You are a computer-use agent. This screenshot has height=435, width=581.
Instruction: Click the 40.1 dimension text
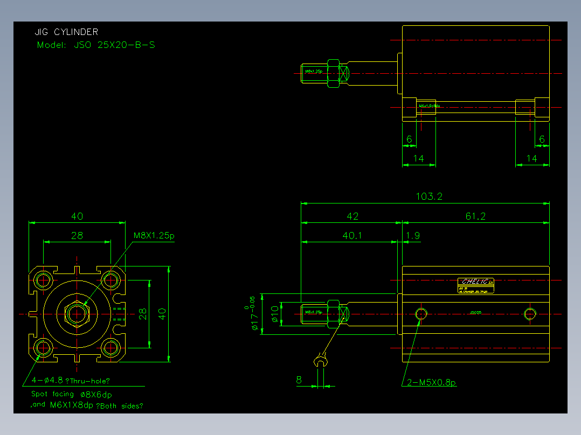[x=352, y=235]
